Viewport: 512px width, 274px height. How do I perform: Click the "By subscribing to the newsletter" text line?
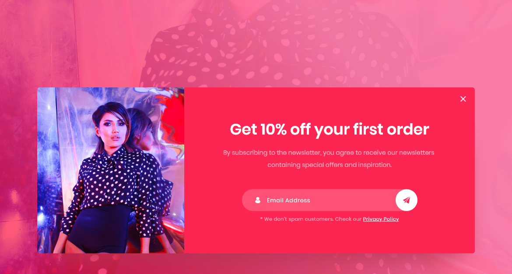[x=329, y=153]
